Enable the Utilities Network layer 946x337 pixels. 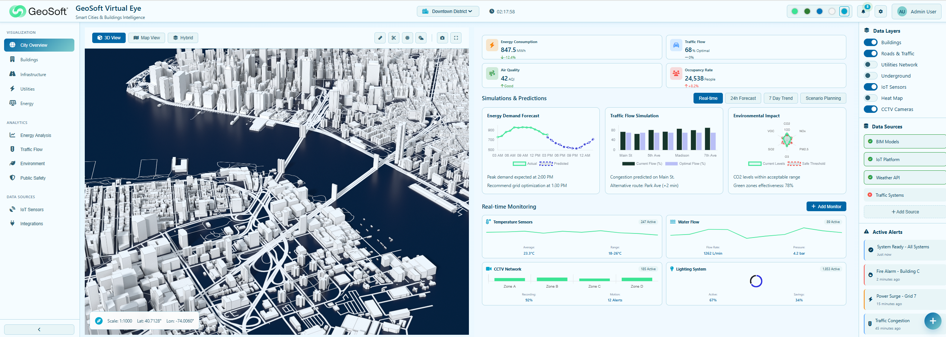(871, 65)
